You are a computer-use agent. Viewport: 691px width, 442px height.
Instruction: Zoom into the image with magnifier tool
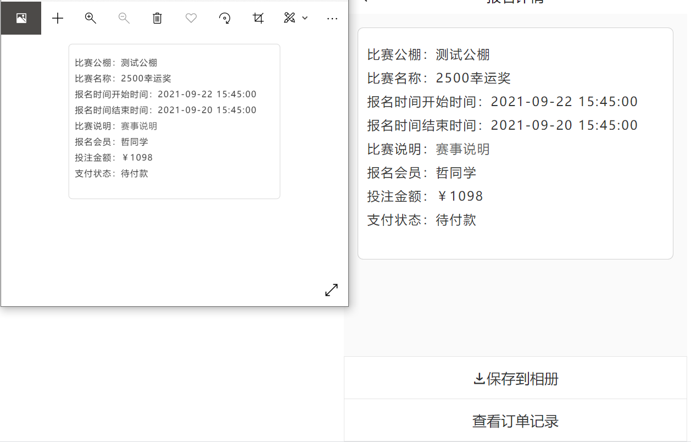coord(90,18)
